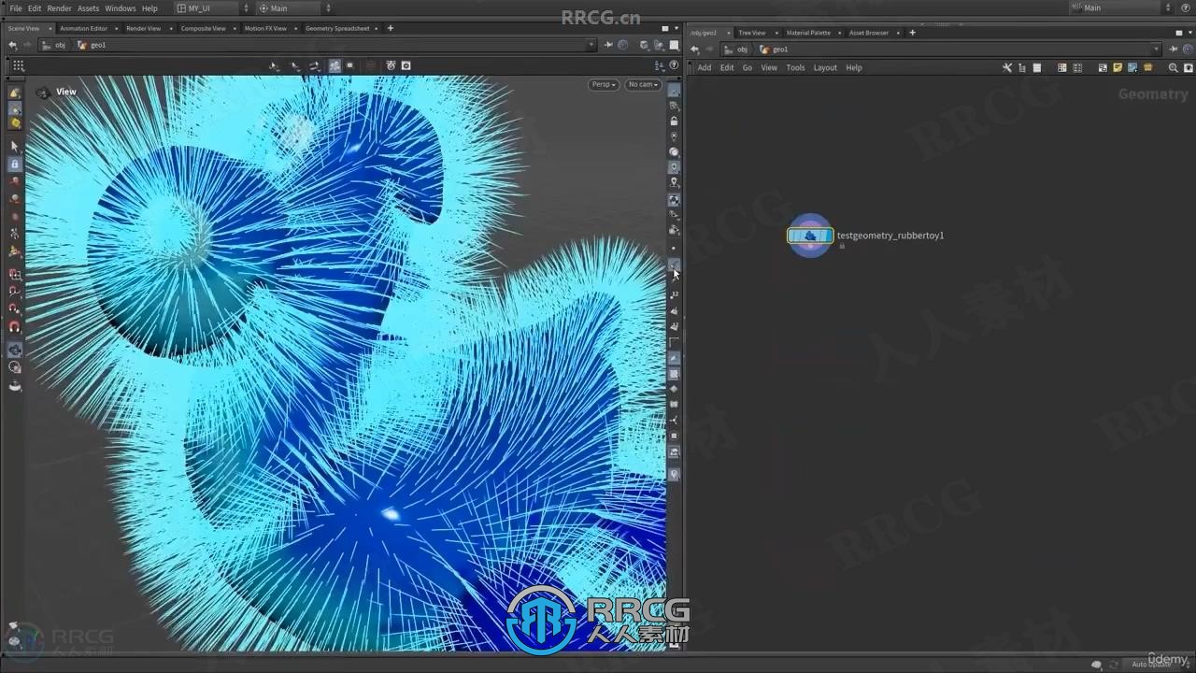Toggle the network grid layout icon
This screenshot has width=1196, height=673.
point(1076,67)
